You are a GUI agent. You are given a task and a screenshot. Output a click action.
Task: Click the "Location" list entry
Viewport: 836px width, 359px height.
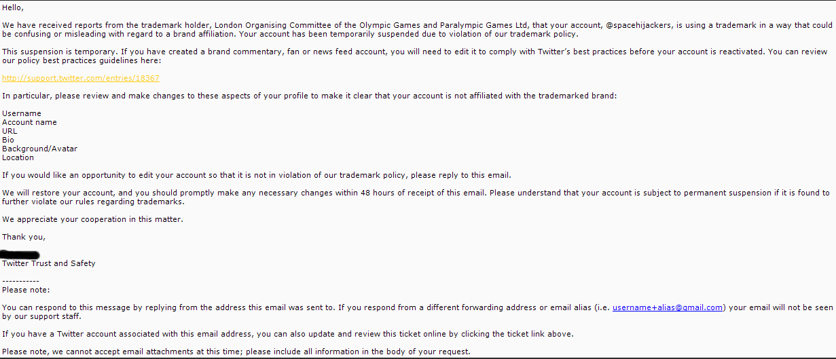pos(18,157)
